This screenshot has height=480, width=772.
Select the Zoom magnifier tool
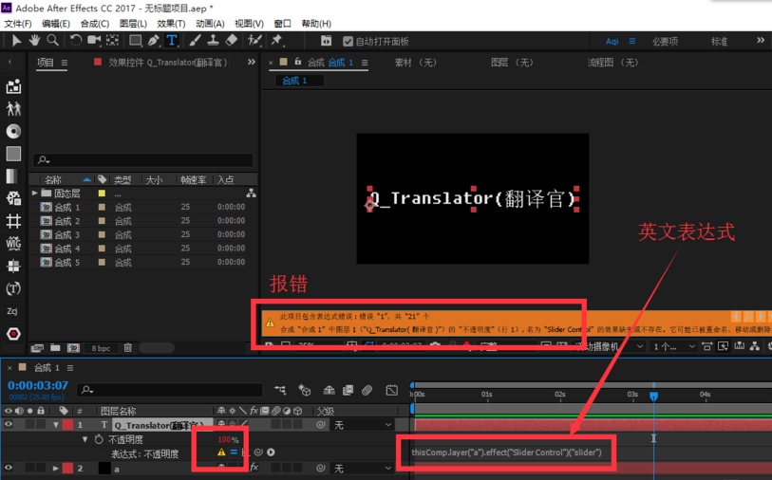[x=52, y=41]
